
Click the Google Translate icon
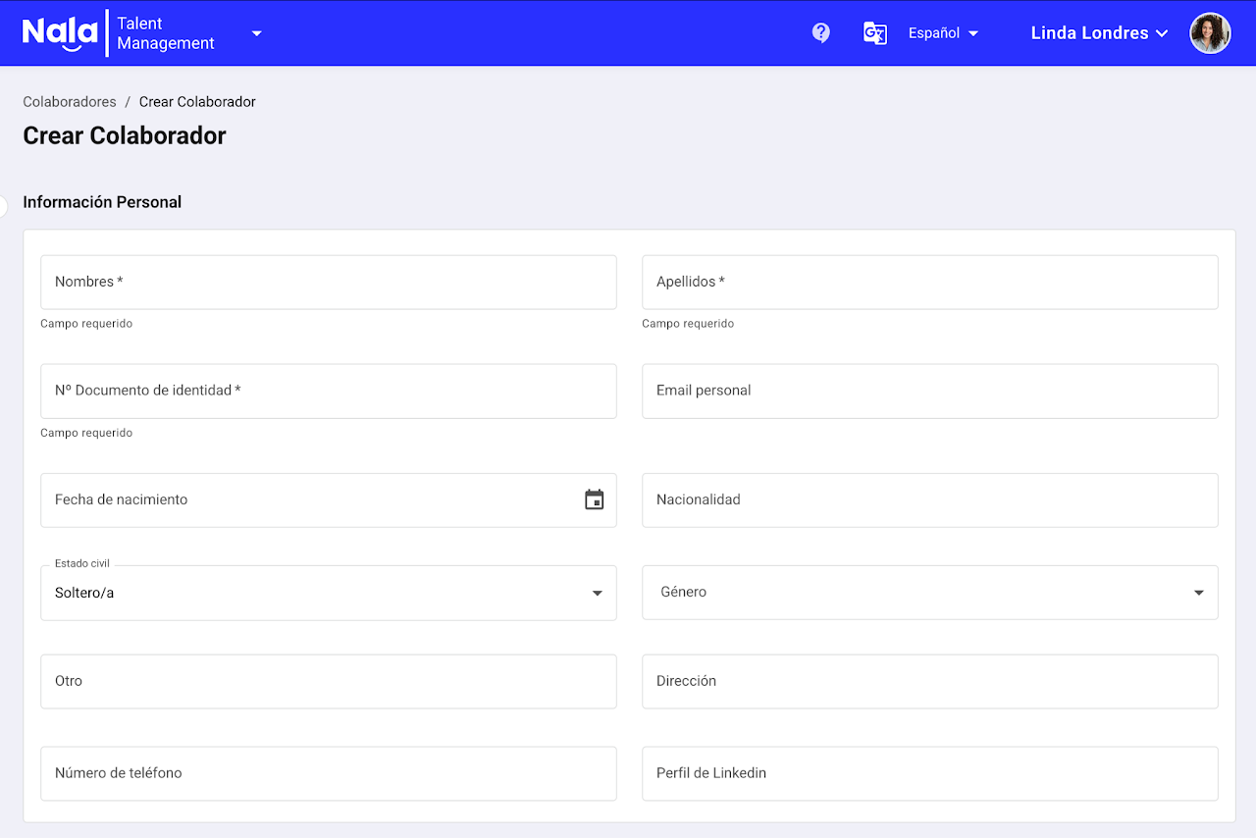pos(874,33)
